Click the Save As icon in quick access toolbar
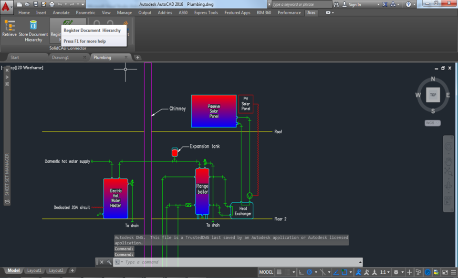 click(44, 4)
